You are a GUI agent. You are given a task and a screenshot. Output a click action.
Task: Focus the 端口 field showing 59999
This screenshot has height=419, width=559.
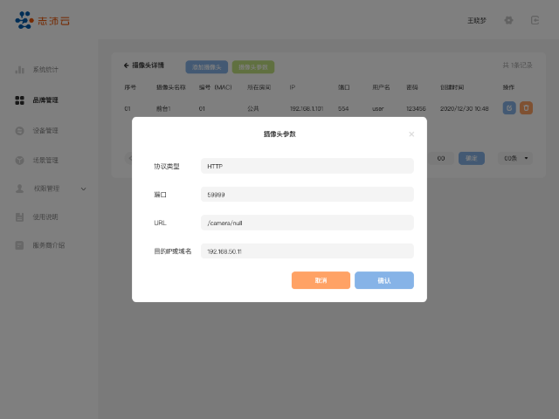(x=307, y=195)
